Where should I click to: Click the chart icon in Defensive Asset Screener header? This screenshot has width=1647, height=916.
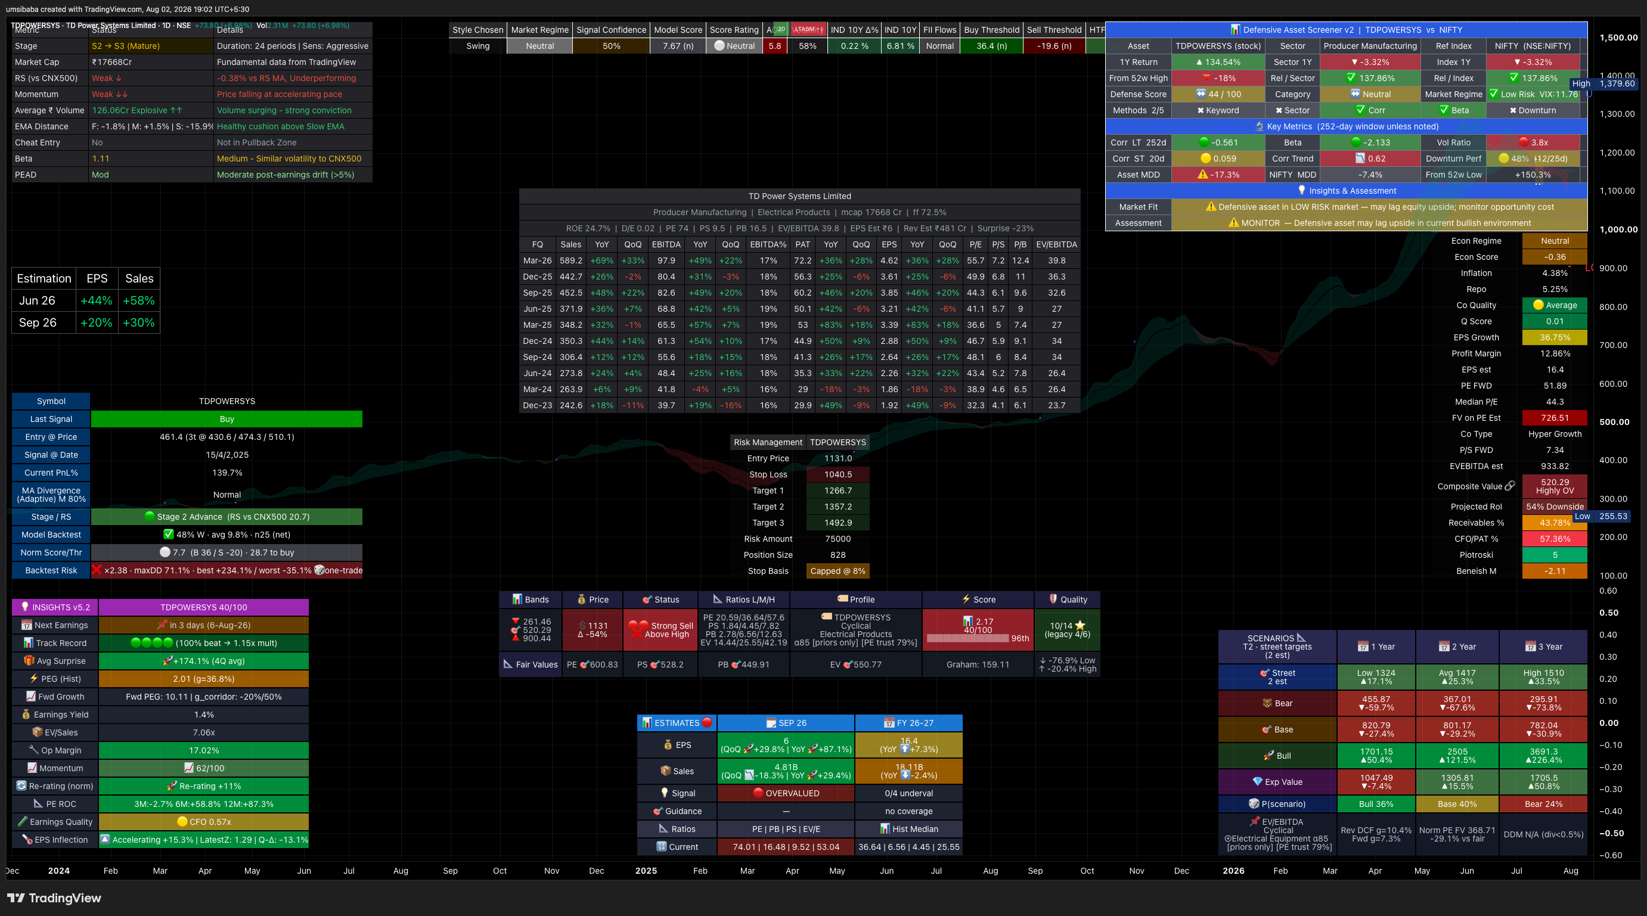[1235, 29]
